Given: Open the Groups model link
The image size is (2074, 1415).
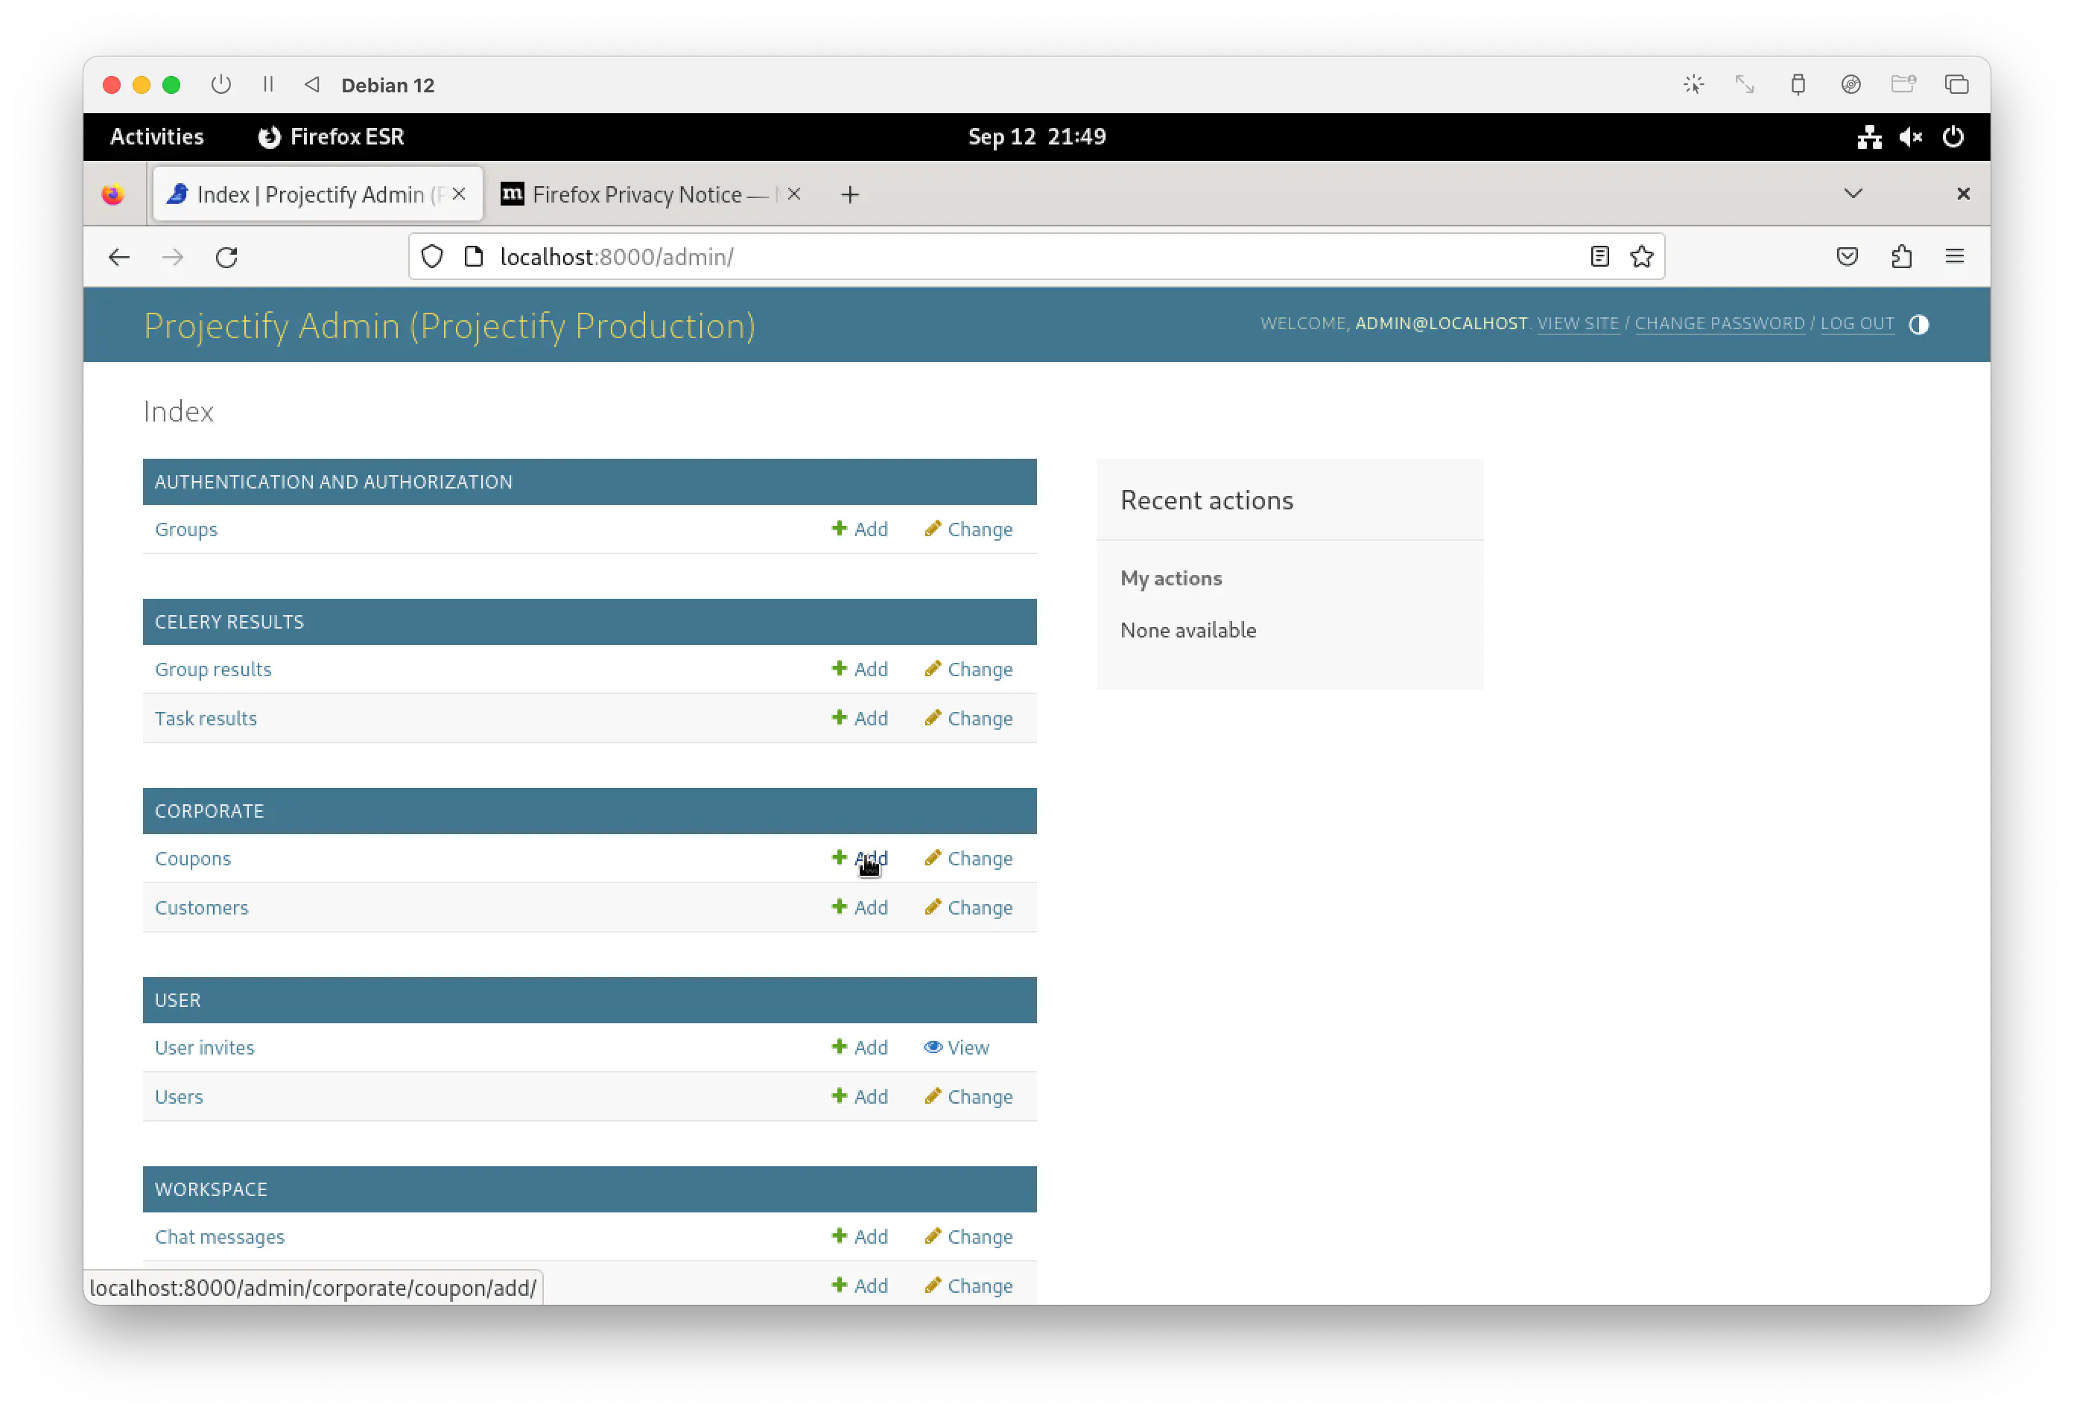Looking at the screenshot, I should (185, 529).
